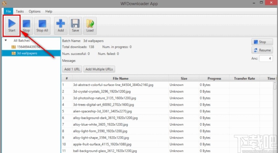Select row 3d-photoshop-nature_3135_1600x1200.jpg
The width and height of the screenshot is (278, 153).
point(167,98)
